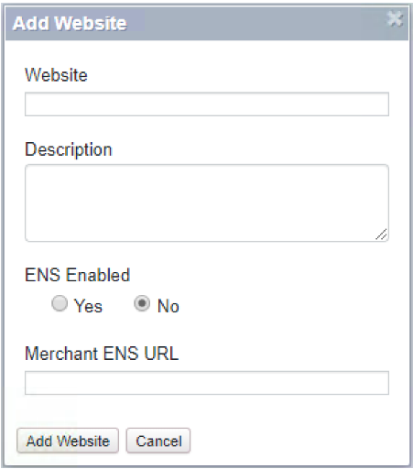Focus the Description text area

[207, 203]
